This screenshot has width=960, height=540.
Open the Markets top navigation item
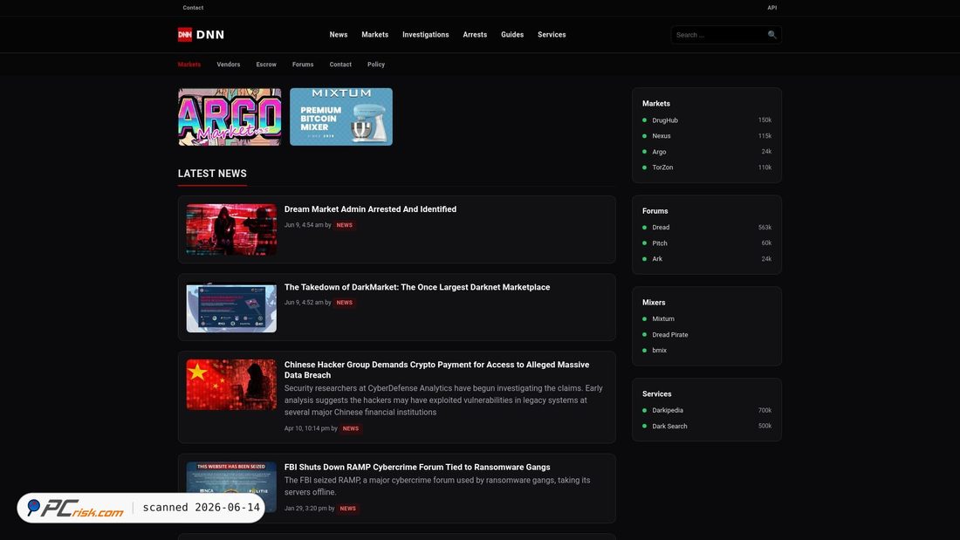[x=374, y=35]
